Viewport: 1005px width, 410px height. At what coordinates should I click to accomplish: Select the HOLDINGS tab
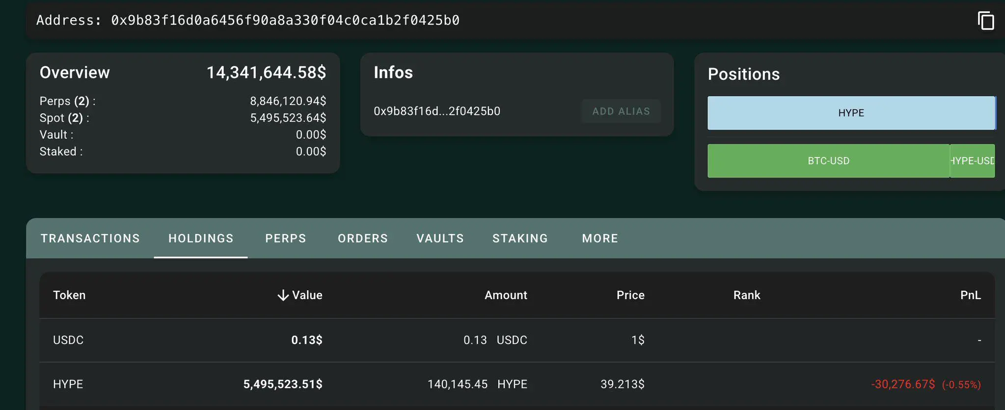[201, 238]
